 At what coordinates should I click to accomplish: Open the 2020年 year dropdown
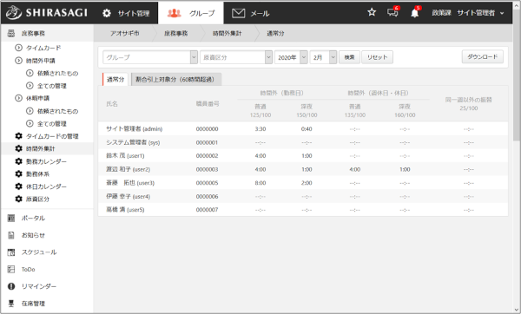[x=291, y=57]
